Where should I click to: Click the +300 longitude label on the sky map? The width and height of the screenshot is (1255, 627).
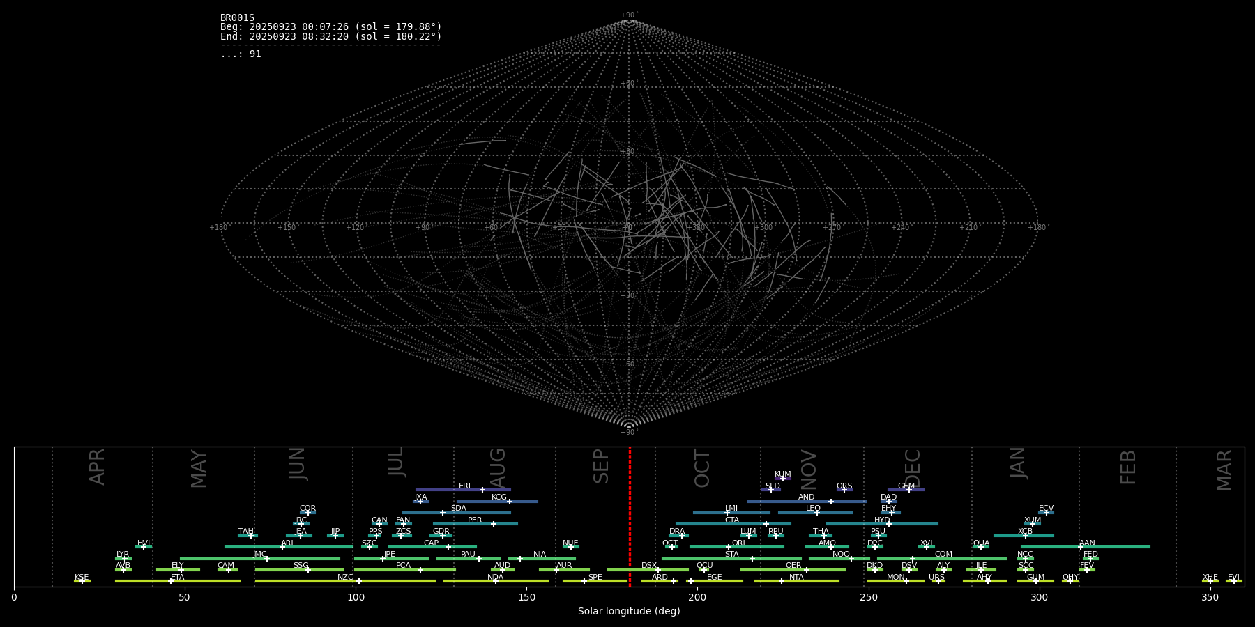click(763, 227)
